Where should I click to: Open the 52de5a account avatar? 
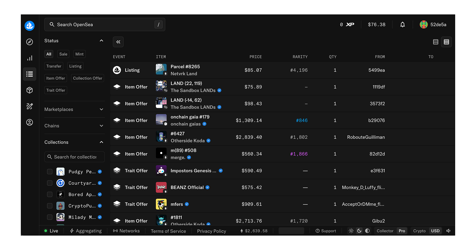click(424, 24)
